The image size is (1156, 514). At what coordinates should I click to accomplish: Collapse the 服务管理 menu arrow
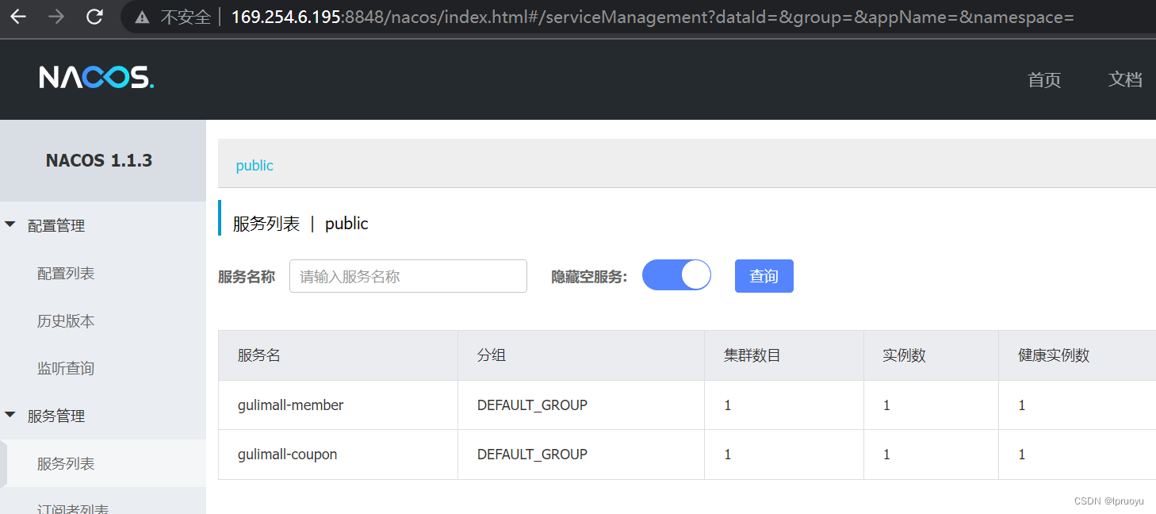pyautogui.click(x=10, y=415)
